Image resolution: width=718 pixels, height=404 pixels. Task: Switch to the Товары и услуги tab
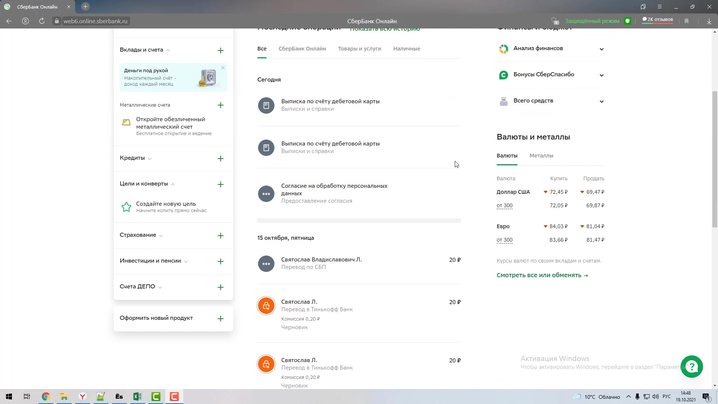[359, 49]
